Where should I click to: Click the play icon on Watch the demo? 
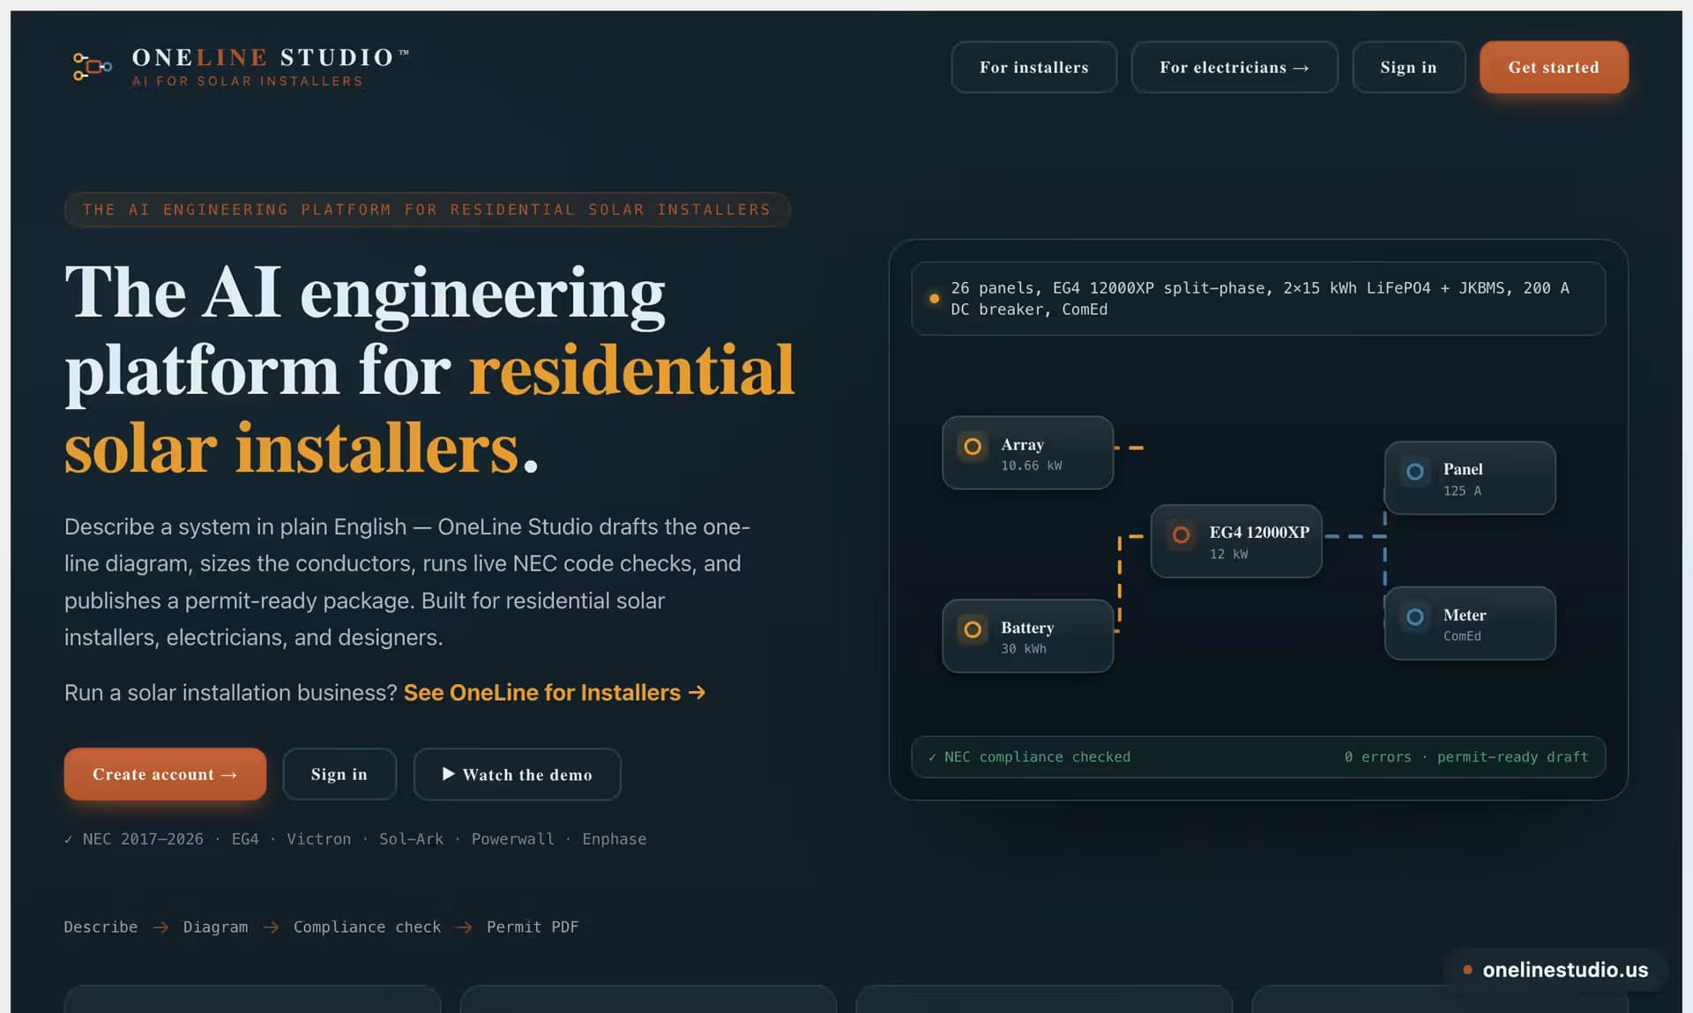448,774
